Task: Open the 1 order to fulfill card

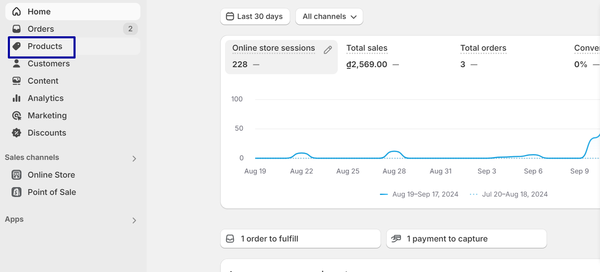Action: (301, 239)
